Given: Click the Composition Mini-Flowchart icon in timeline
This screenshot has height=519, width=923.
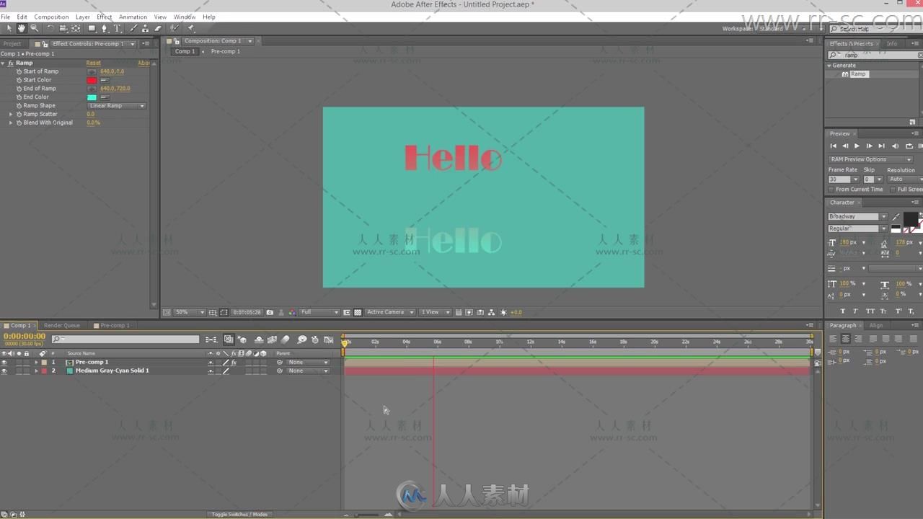Looking at the screenshot, I should tap(211, 340).
